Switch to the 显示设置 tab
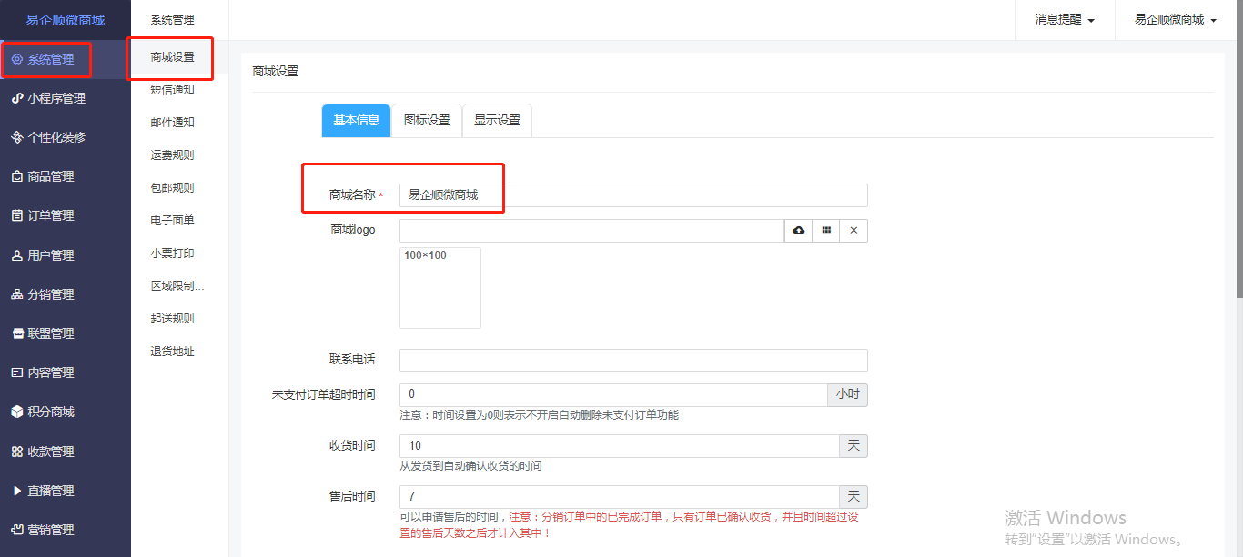The width and height of the screenshot is (1243, 557). [x=497, y=121]
